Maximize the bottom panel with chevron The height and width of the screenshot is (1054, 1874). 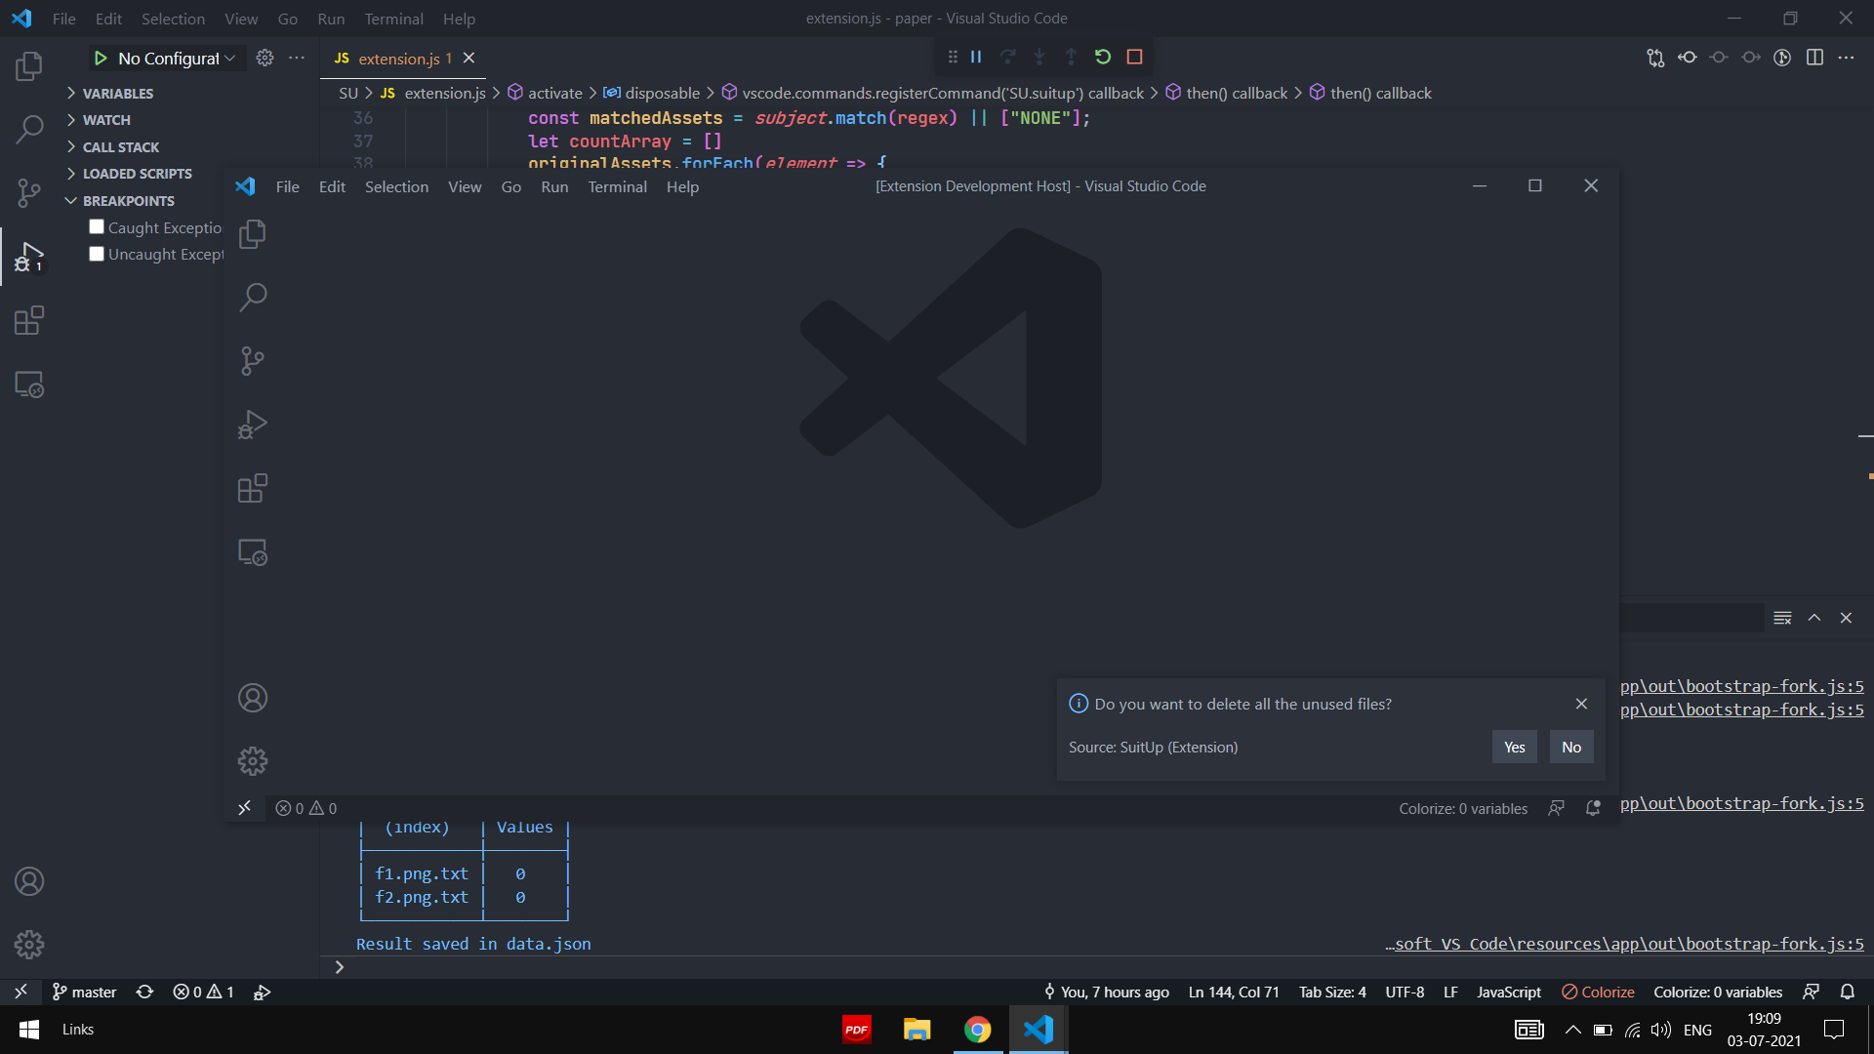1814,618
